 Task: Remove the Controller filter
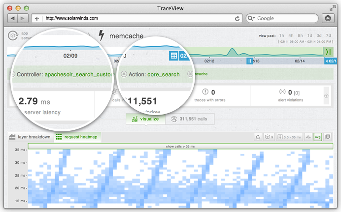(x=12, y=74)
